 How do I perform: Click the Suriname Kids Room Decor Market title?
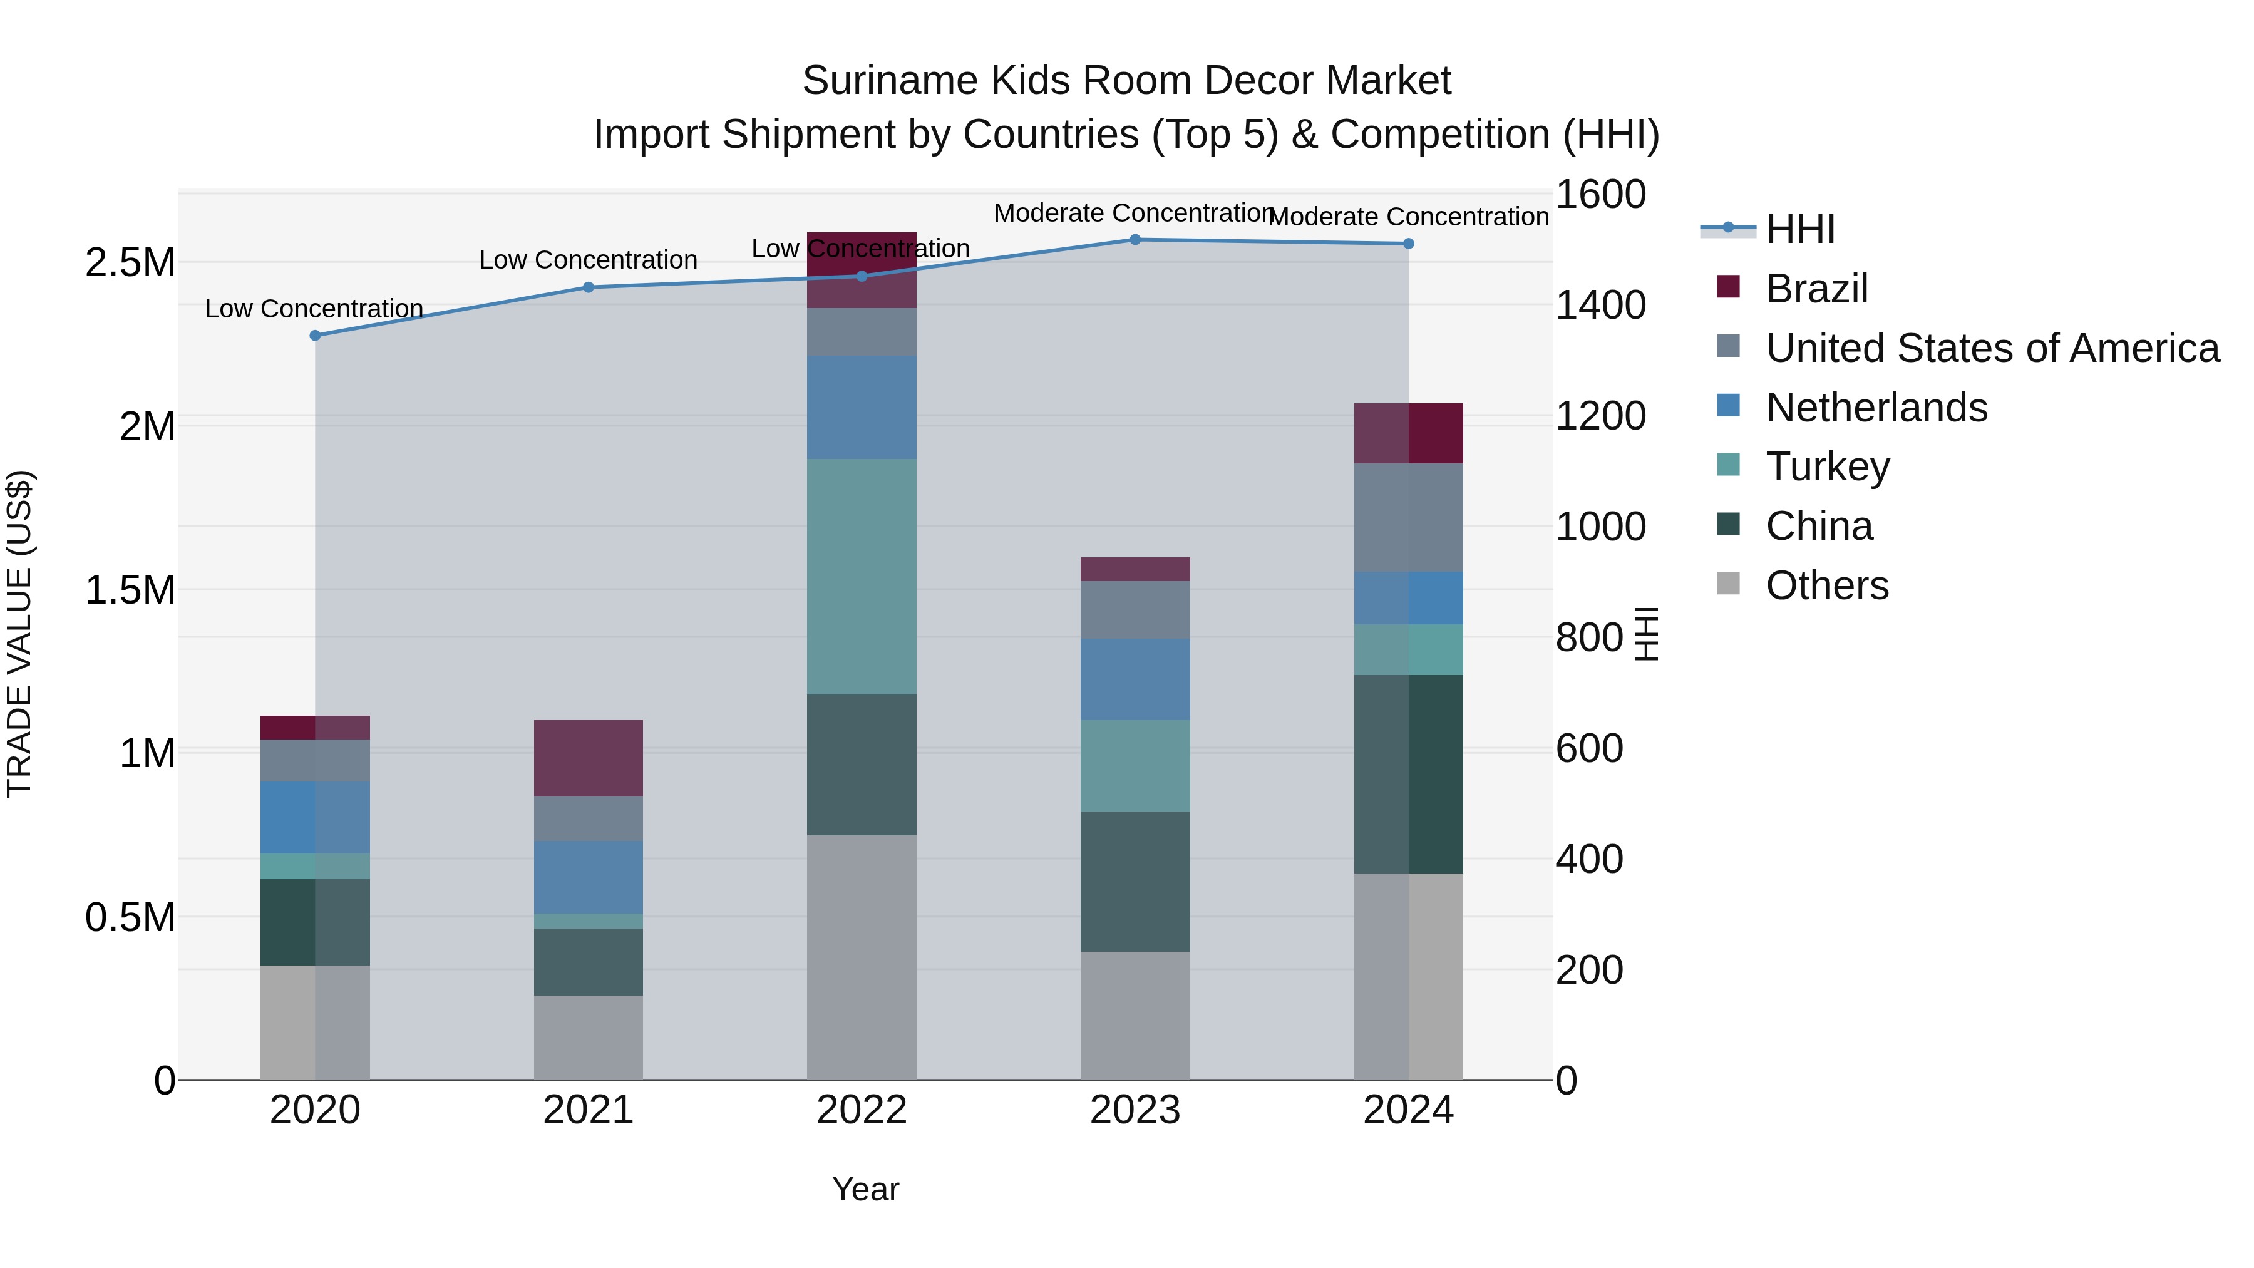click(1127, 81)
